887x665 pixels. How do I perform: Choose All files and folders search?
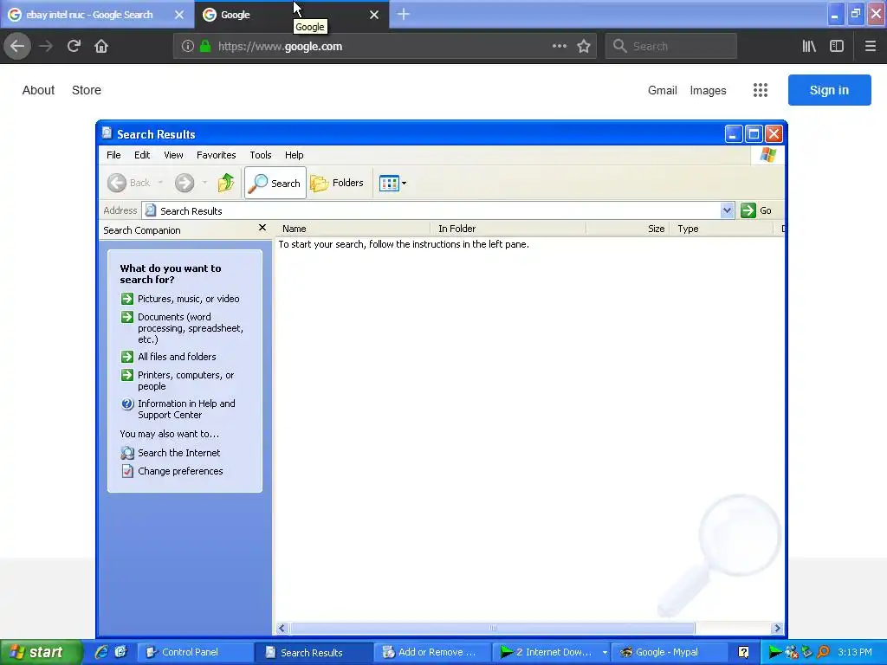(x=177, y=357)
